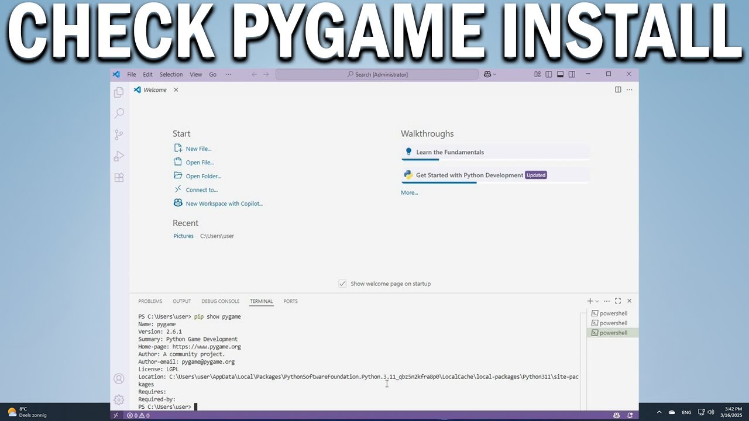Screen dimensions: 749x421
Task: Open the Selection menu
Action: coord(171,74)
